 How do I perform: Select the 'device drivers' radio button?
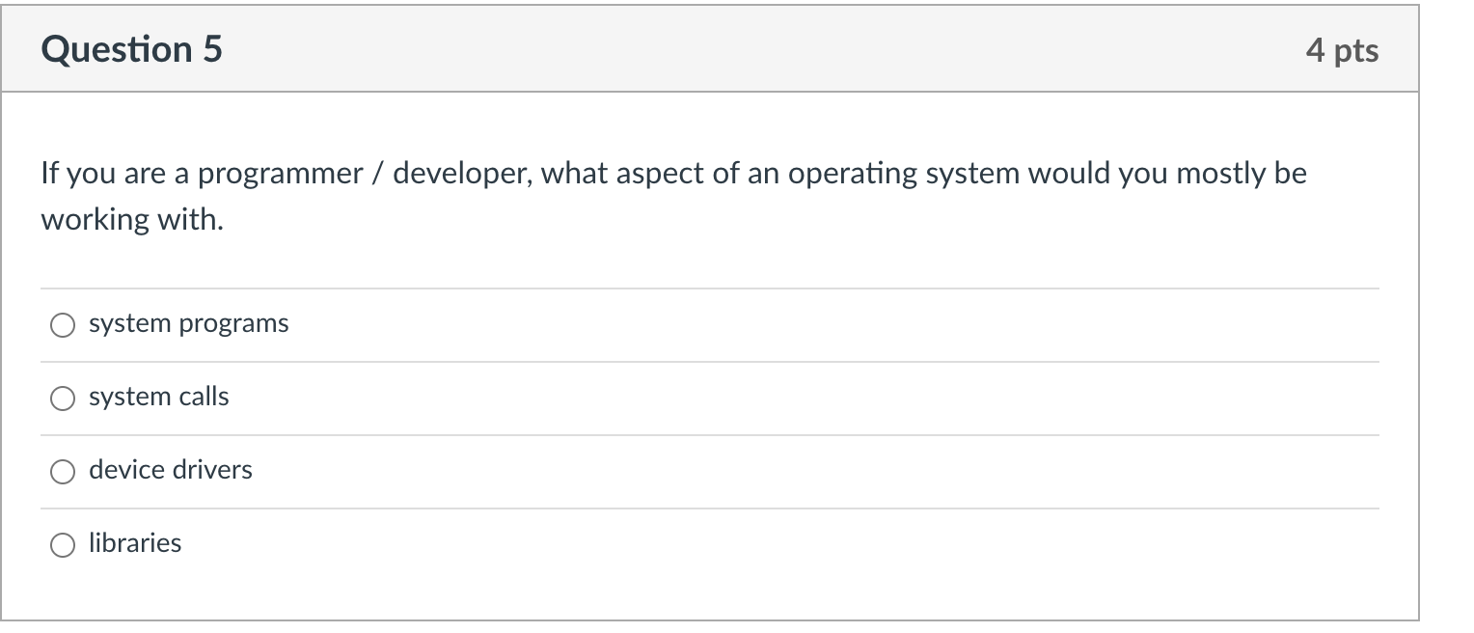(x=62, y=472)
